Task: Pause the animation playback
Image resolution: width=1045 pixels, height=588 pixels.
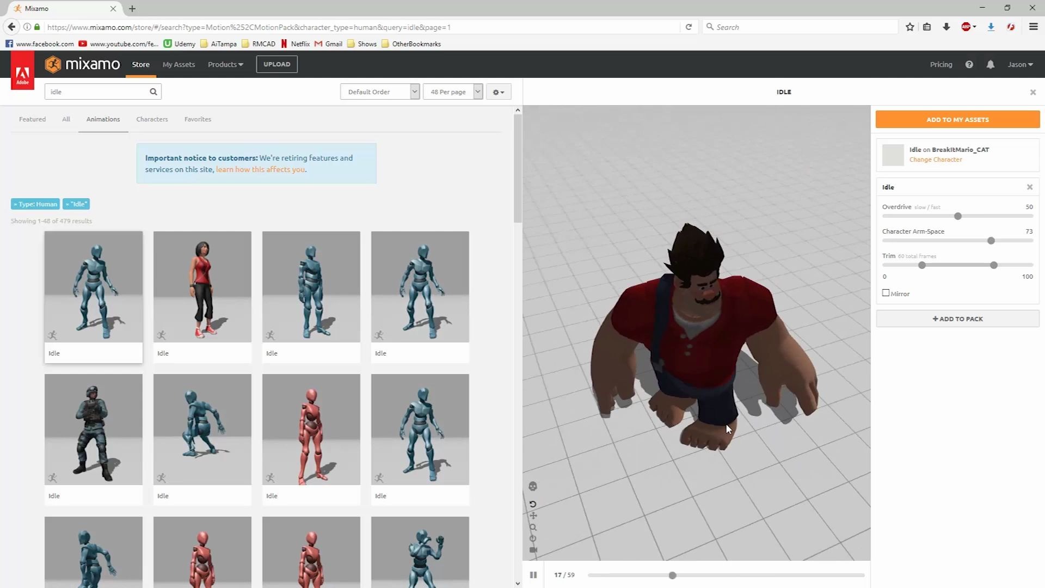Action: click(533, 575)
